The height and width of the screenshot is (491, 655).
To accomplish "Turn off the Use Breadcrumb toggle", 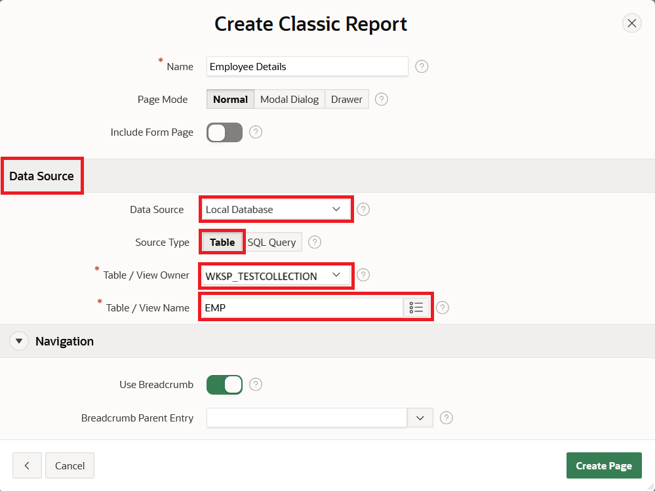I will pos(224,385).
